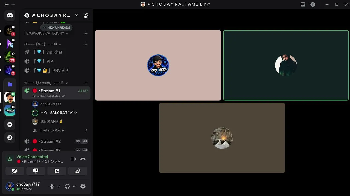Open the server icon showing badge 2
Viewport: 350px width, 196px height.
pos(10,70)
